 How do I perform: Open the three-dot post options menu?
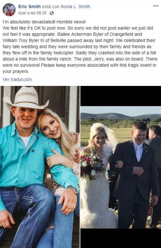[x=156, y=6]
